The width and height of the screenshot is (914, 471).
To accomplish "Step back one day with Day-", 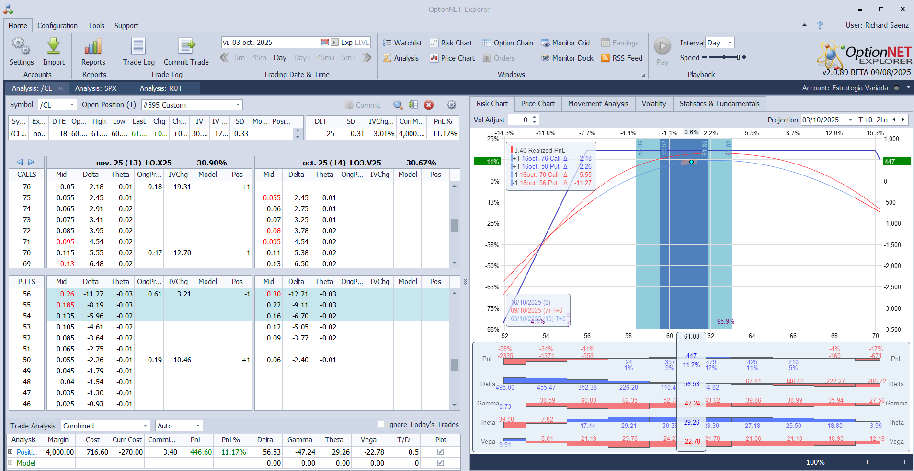I will pos(281,58).
